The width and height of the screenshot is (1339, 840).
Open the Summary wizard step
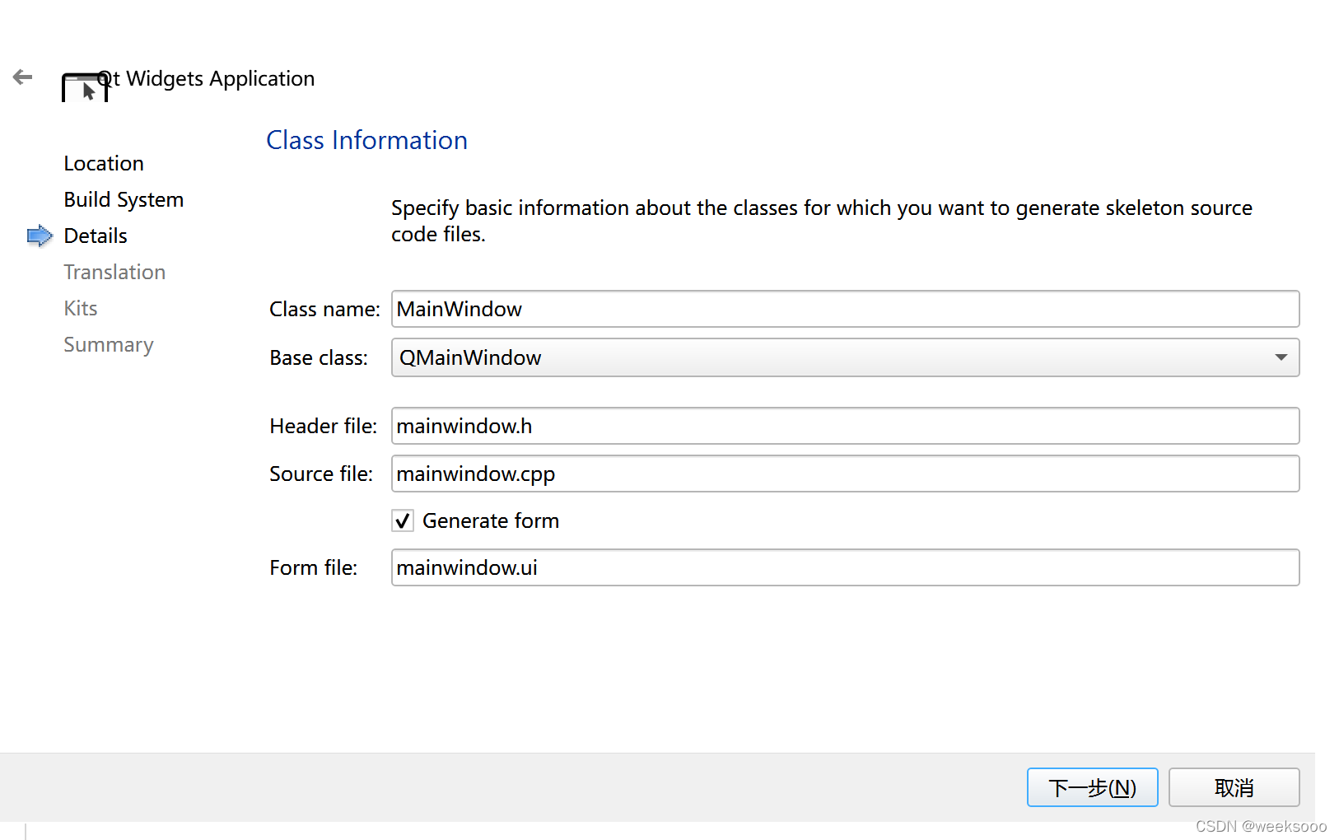click(x=109, y=345)
